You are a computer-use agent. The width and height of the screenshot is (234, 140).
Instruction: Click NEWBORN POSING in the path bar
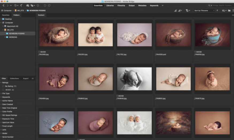36,11
